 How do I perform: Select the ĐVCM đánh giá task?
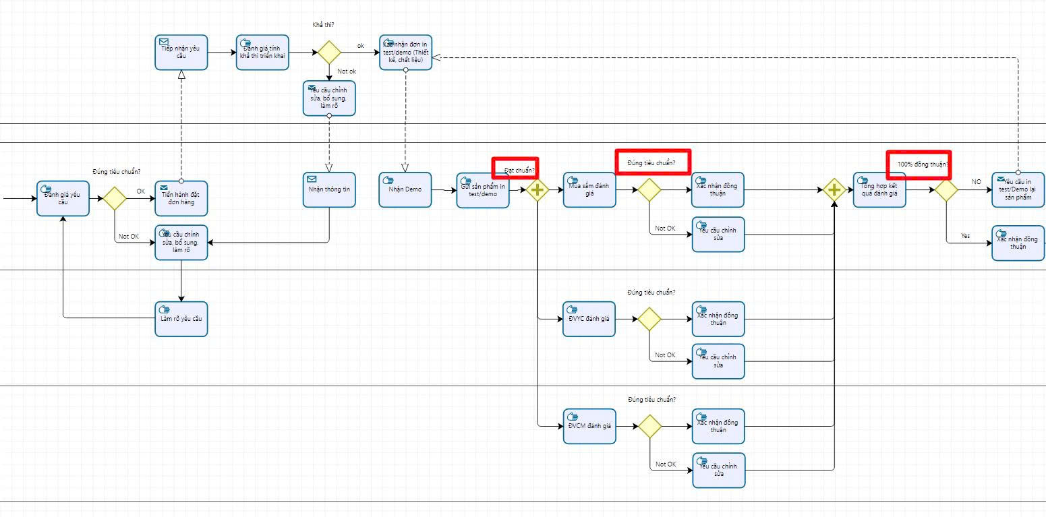[x=589, y=426]
